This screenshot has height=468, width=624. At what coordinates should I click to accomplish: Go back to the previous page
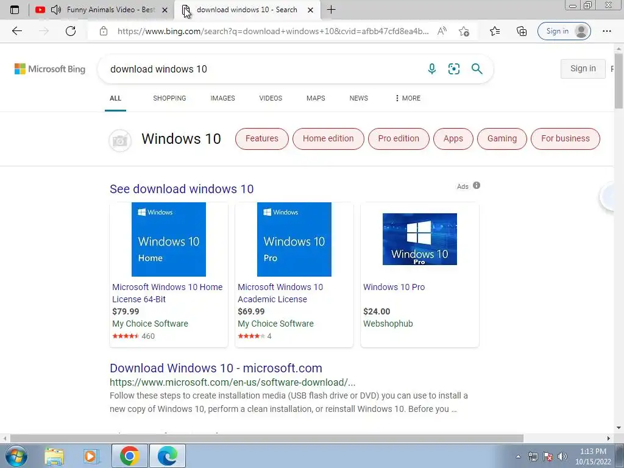[x=16, y=31]
